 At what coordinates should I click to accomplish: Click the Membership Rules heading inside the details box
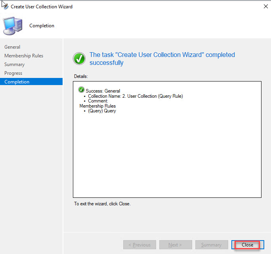pyautogui.click(x=97, y=106)
